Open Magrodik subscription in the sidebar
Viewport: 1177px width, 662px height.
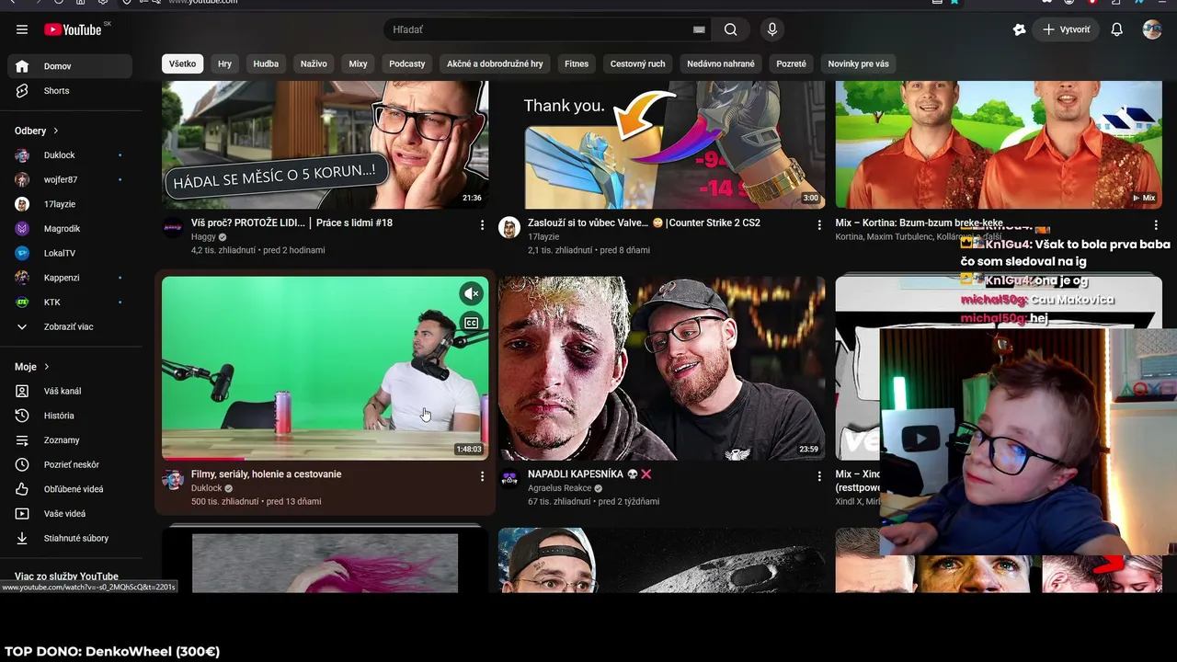[x=70, y=229]
